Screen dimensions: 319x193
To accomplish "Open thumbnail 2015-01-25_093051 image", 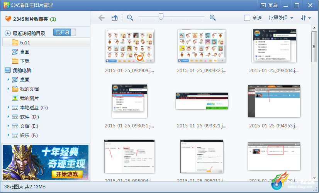I will [130, 101].
